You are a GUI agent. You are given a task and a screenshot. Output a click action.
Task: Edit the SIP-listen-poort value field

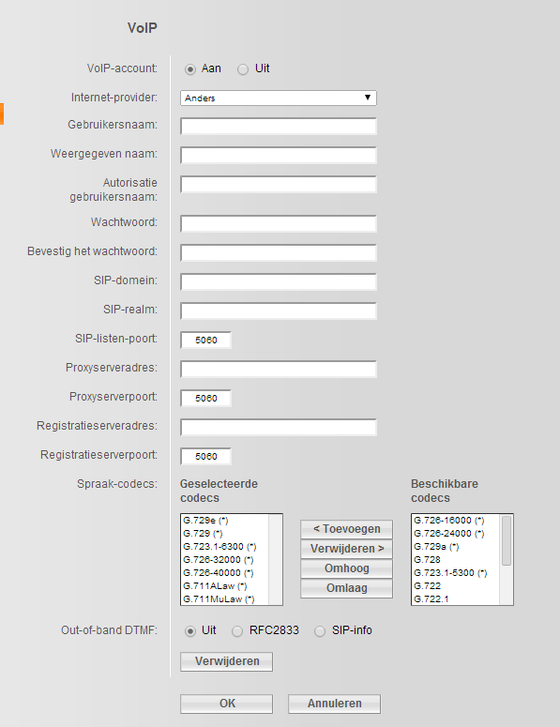click(x=205, y=340)
